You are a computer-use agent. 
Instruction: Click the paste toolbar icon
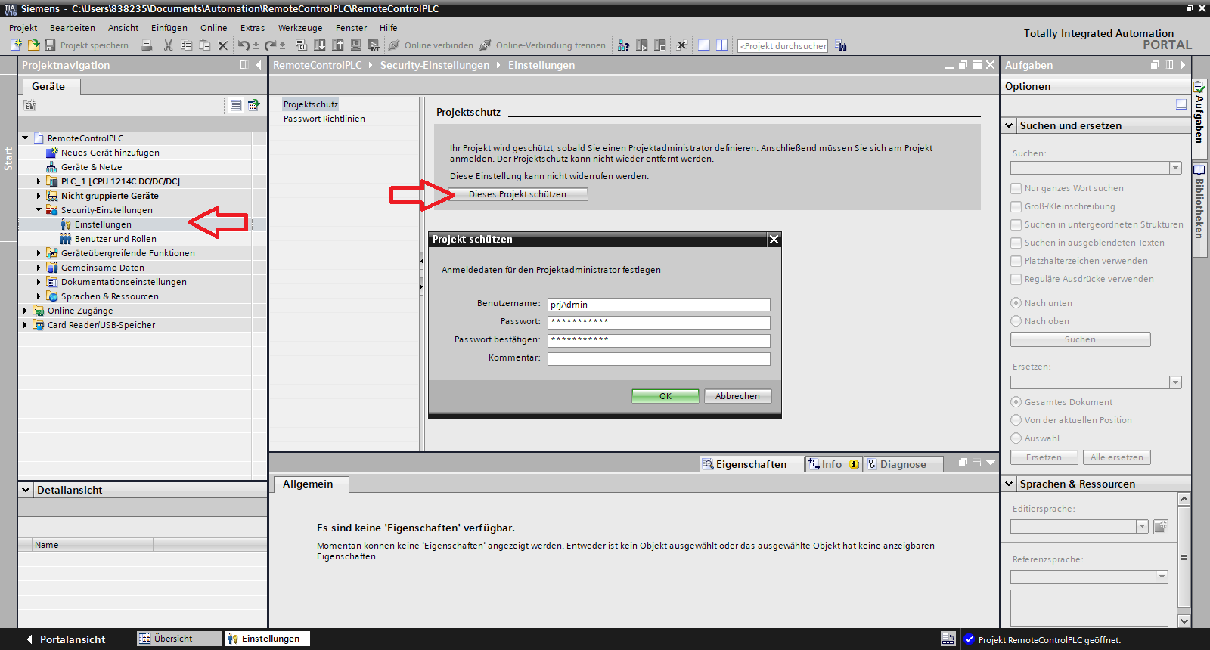(x=204, y=45)
